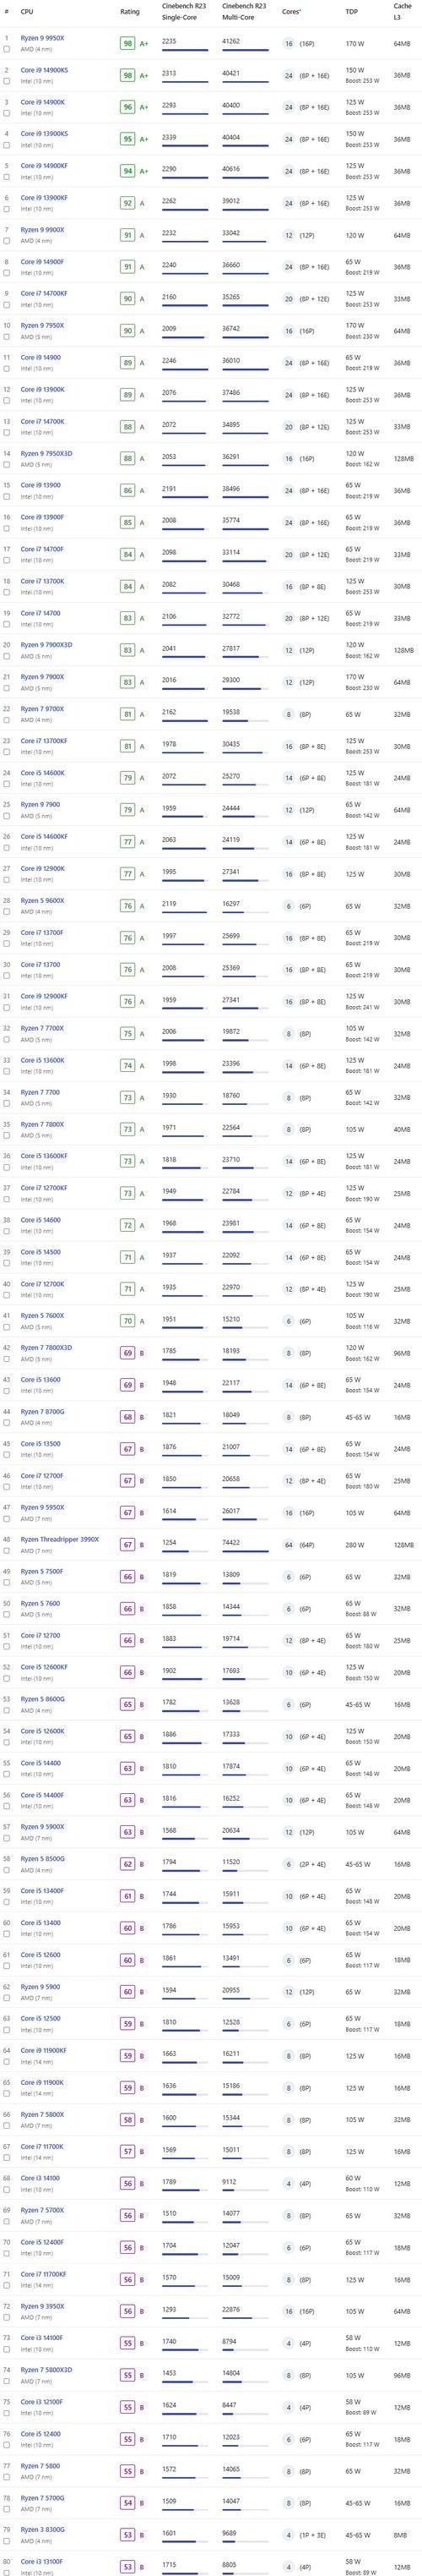Click the 98 rating badge for Ryzen 9 9950X
Image resolution: width=422 pixels, height=2576 pixels.
point(127,44)
